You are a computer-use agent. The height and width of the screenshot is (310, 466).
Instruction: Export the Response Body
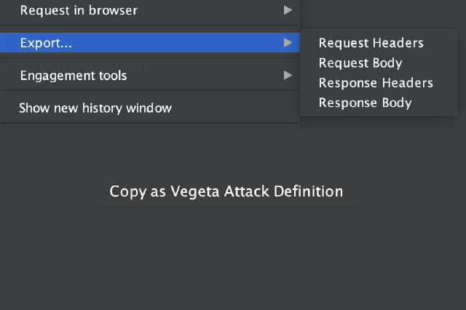click(x=366, y=103)
